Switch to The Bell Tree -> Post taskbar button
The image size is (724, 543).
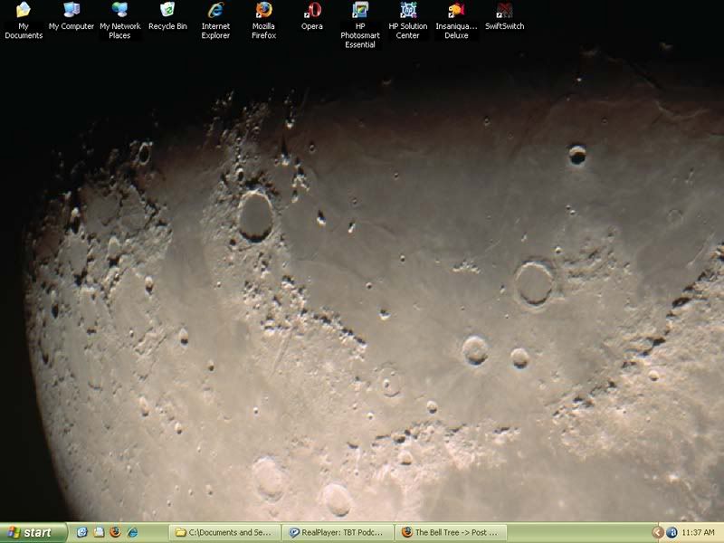451,532
